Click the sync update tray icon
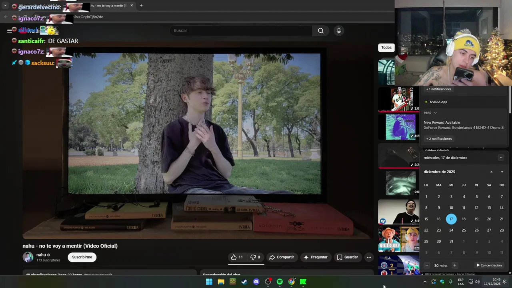 coord(434,282)
